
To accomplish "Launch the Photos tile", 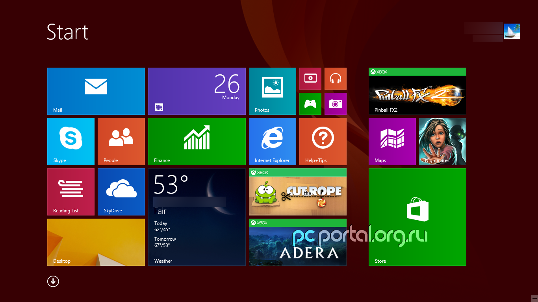I will coord(273,91).
